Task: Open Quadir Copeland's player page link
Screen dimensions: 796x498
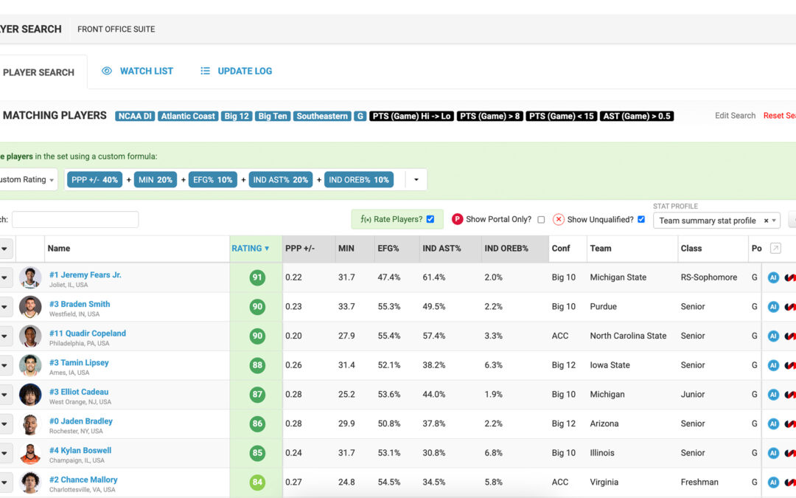Action: point(88,333)
